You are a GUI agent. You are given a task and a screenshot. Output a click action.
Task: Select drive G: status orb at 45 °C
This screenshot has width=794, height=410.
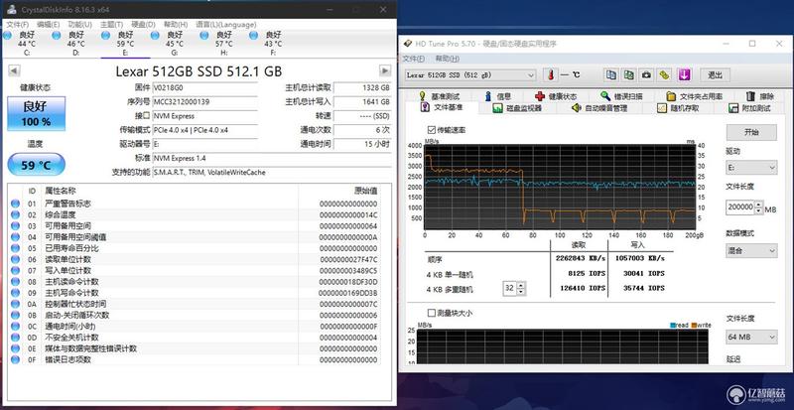[156, 35]
